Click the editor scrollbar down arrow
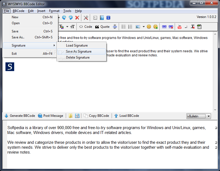This screenshot has width=220, height=171. point(215,110)
